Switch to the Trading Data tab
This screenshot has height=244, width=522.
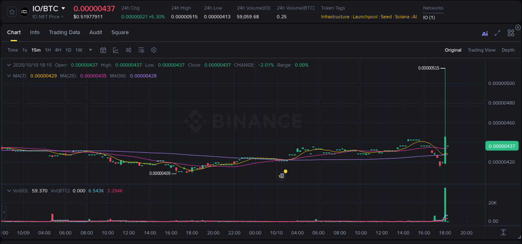point(64,32)
